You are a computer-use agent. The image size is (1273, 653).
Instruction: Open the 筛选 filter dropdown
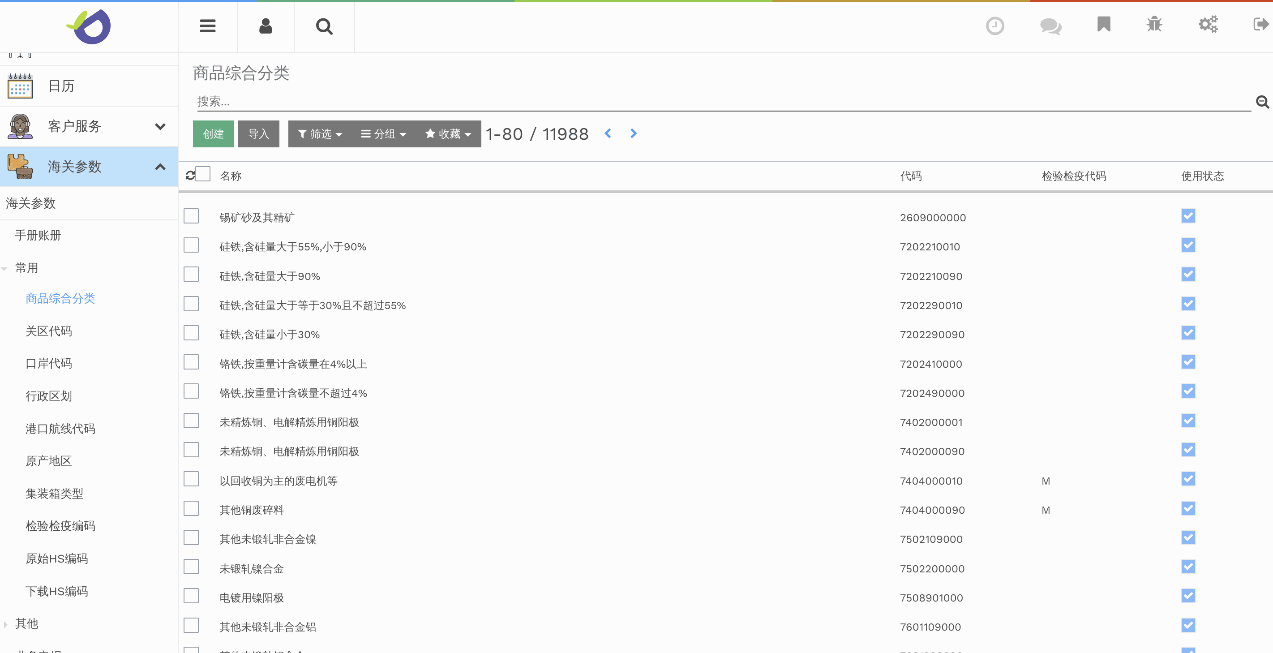[320, 134]
